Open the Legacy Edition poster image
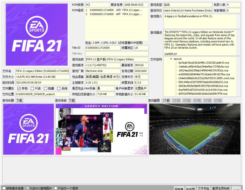Image resolution: width=245 pixels, height=190 pixels. point(101,129)
